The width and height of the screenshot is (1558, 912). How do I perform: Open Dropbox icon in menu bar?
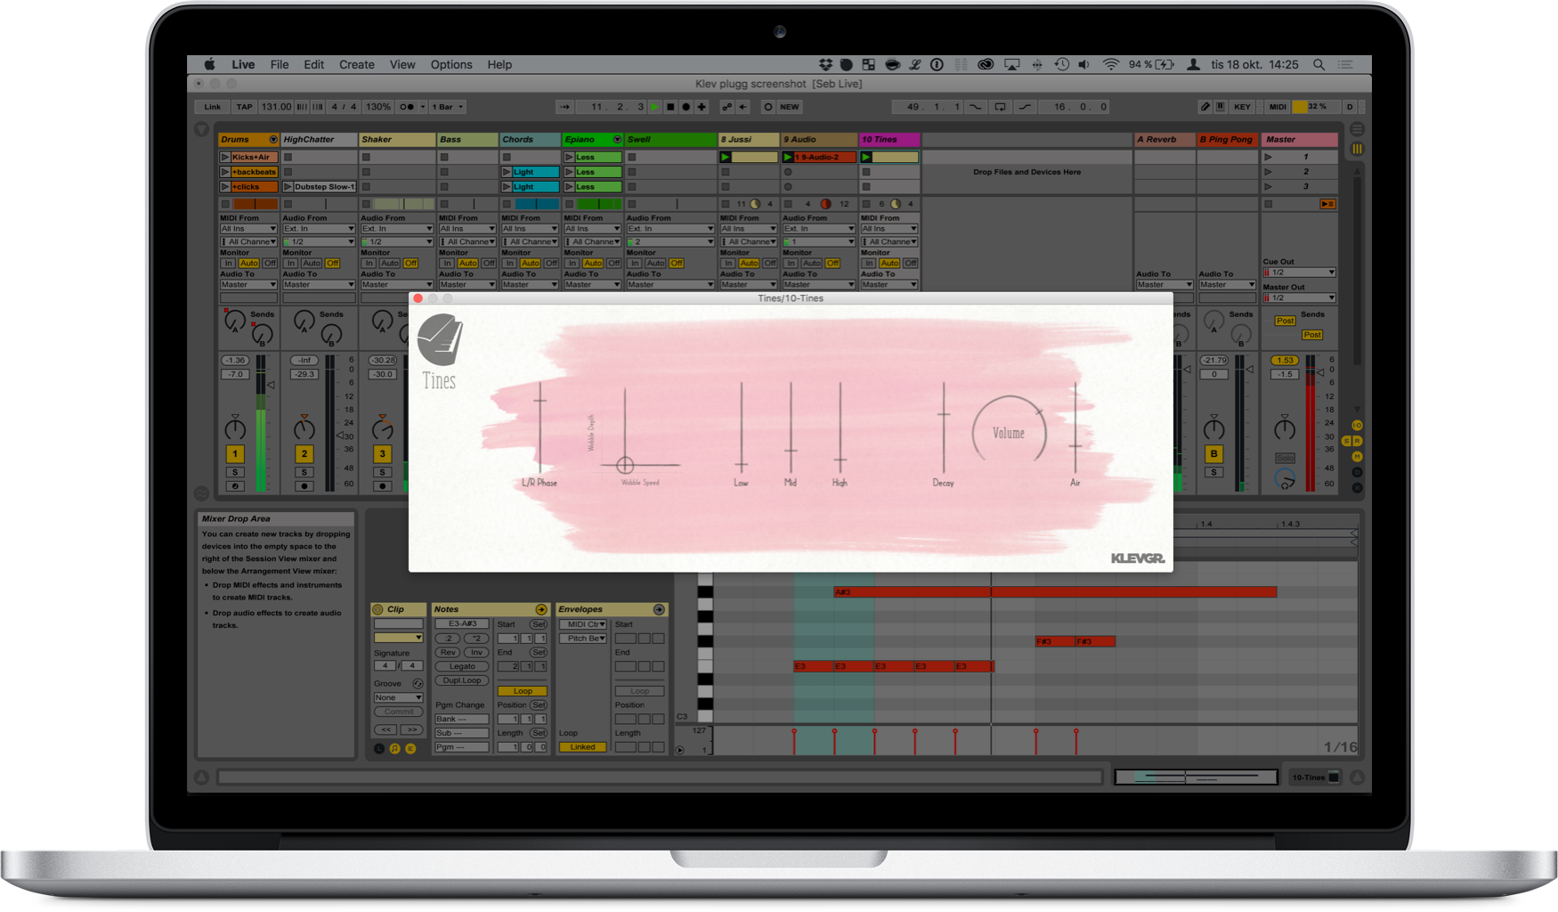[825, 65]
